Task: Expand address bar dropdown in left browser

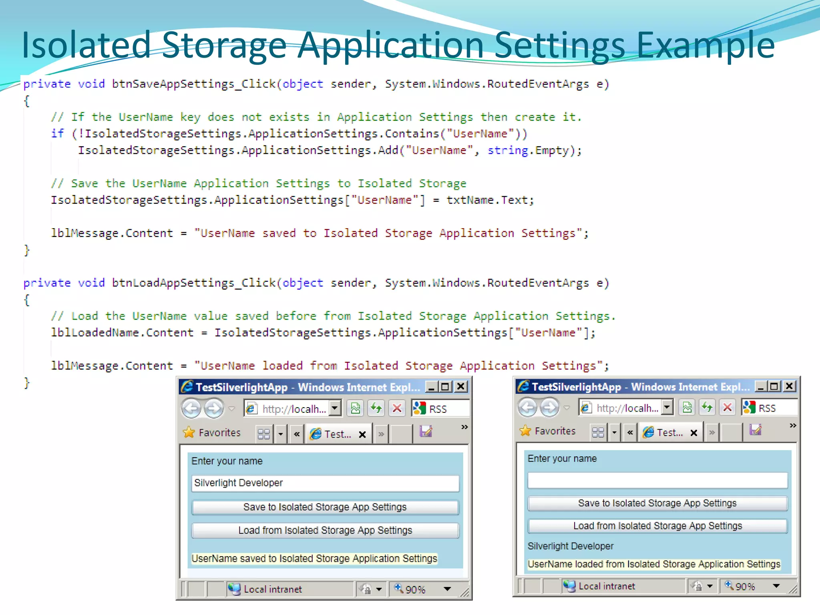Action: coord(336,408)
